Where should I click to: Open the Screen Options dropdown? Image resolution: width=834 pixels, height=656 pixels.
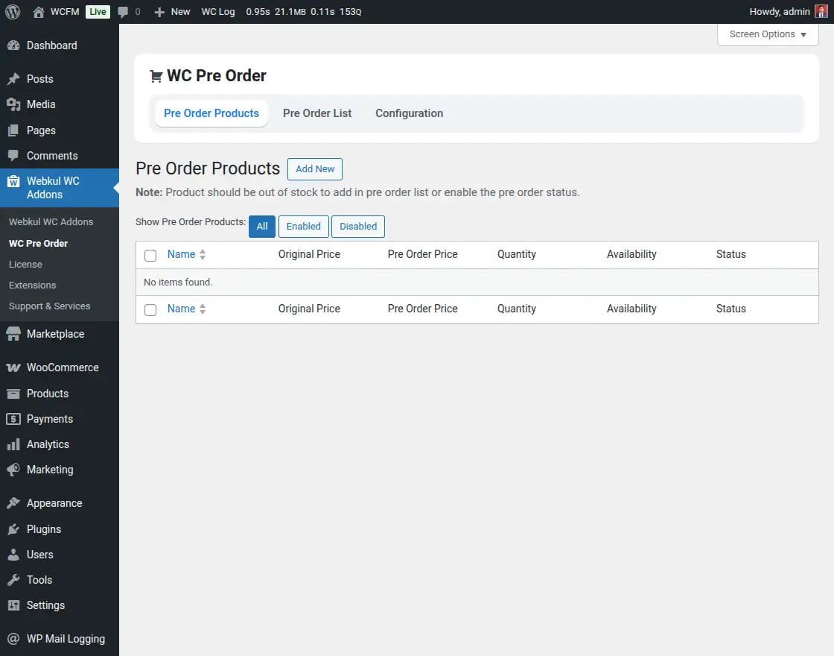click(767, 34)
